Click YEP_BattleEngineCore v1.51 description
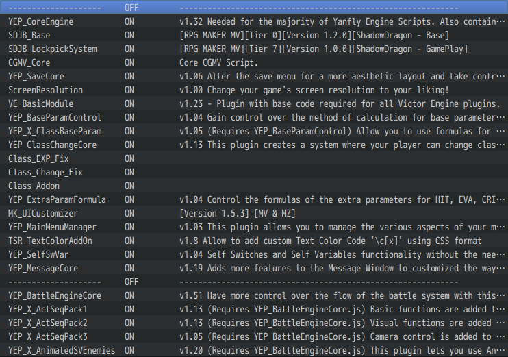The width and height of the screenshot is (508, 357). click(x=342, y=295)
